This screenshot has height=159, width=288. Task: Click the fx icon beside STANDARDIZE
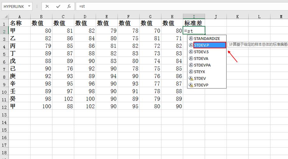(x=191, y=38)
